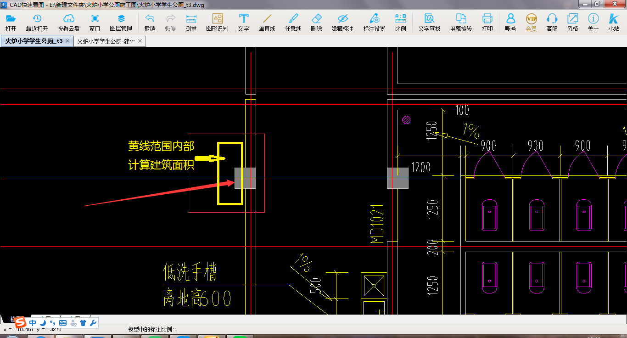Click the 模型中的标注比例:1 status text
Viewport: 627px width, 338px height.
pos(152,329)
